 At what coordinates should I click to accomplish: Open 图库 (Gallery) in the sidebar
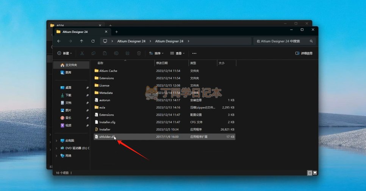click(68, 72)
